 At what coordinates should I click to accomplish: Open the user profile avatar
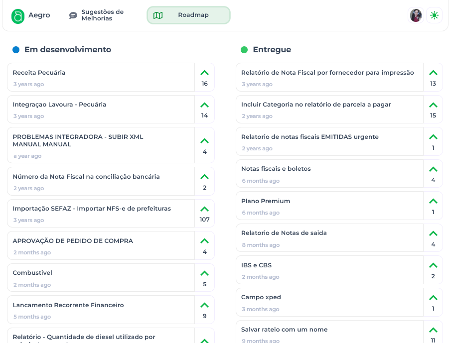coord(416,15)
